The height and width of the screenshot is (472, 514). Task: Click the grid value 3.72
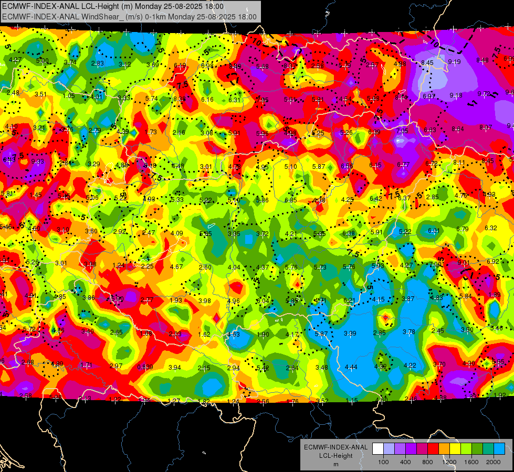263,233
